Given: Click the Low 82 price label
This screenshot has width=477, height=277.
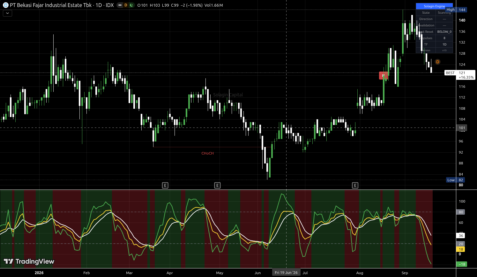Looking at the screenshot, I should [456, 180].
